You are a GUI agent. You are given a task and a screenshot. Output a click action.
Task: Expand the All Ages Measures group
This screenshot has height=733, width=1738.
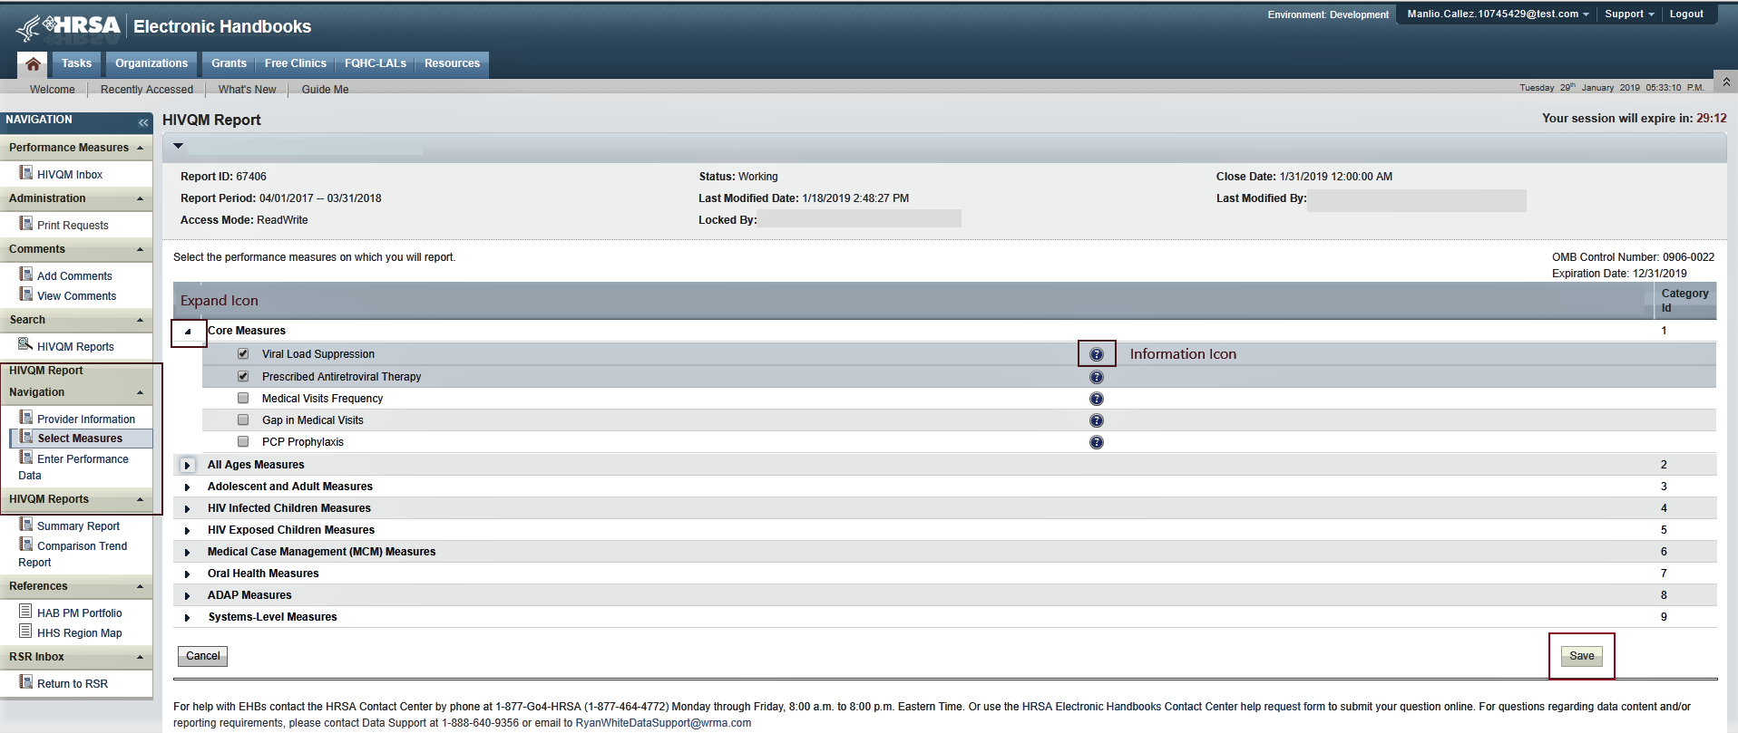click(x=188, y=465)
